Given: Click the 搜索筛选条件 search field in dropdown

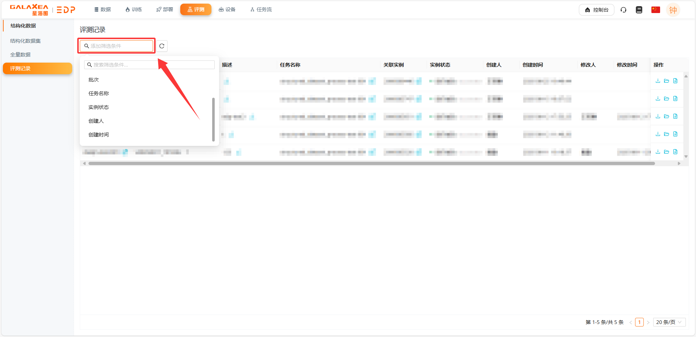Looking at the screenshot, I should pos(149,65).
